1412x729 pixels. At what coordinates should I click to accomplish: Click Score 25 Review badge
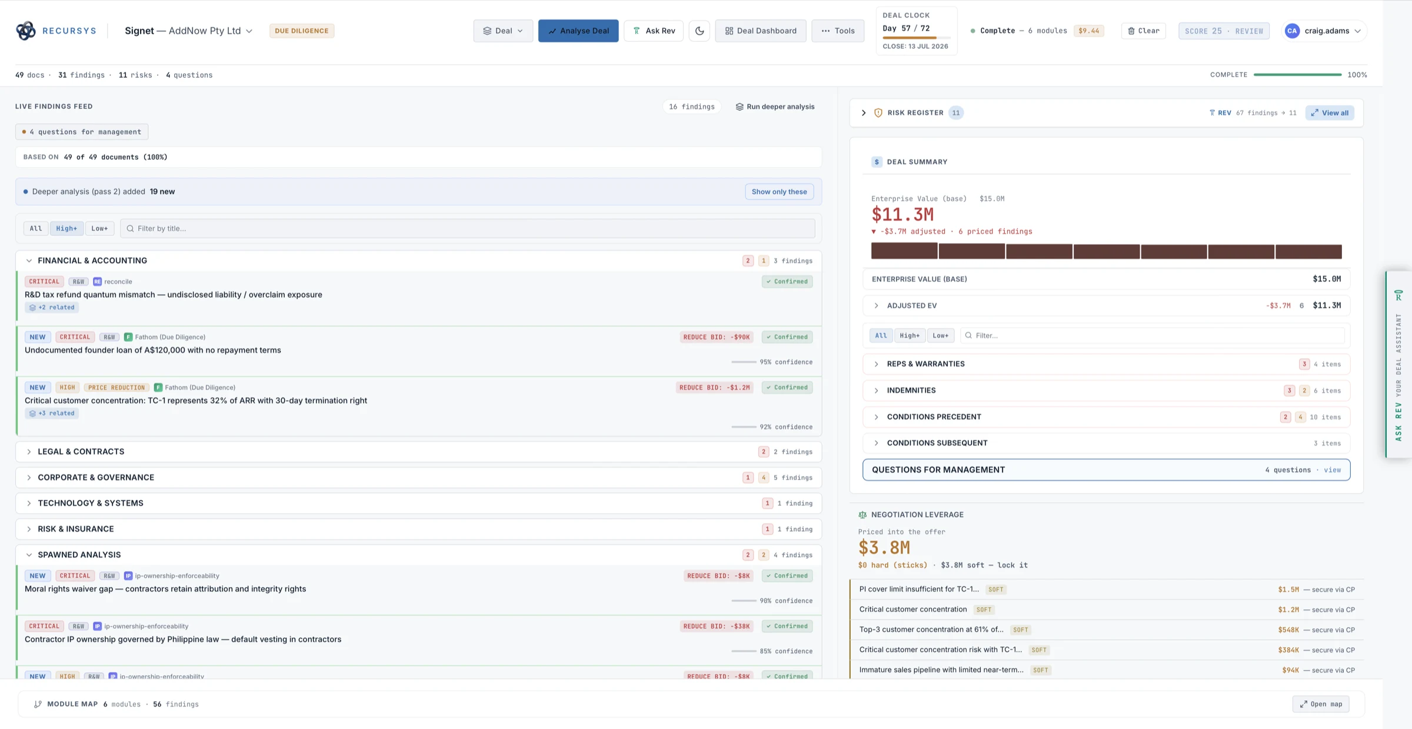[1224, 31]
